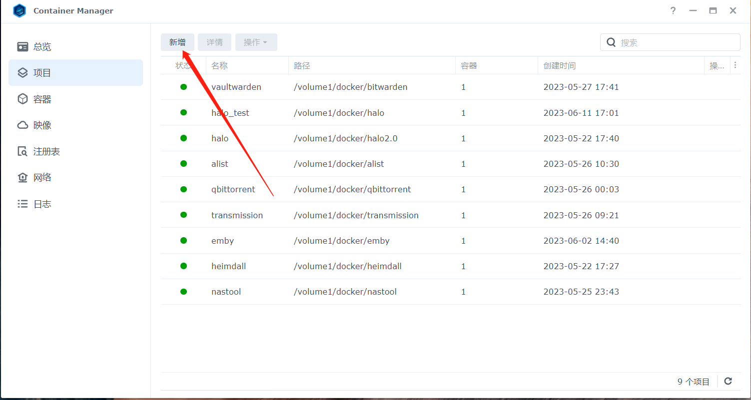Click green status dot of halo row
This screenshot has height=400, width=751.
(183, 138)
